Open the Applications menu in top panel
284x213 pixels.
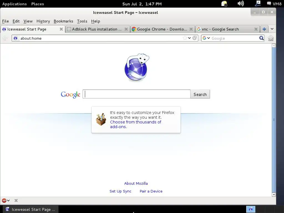point(14,4)
